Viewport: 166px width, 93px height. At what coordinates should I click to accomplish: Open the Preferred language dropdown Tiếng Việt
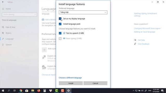(x=83, y=12)
